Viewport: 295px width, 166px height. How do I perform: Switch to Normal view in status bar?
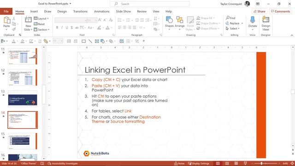(x=218, y=163)
